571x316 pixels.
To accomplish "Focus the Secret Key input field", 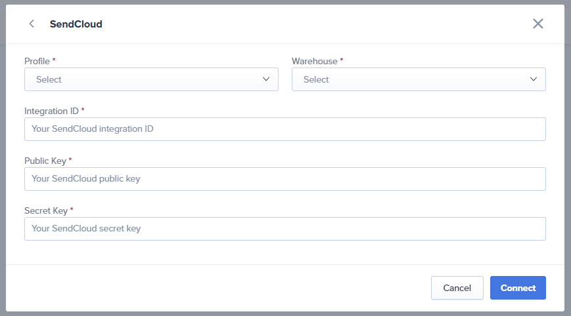I will pos(285,228).
